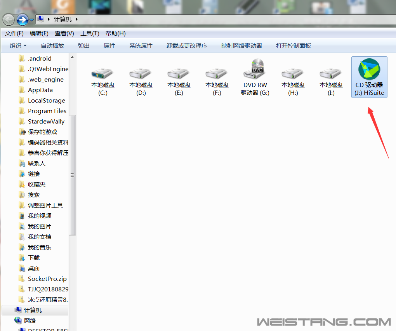Open the 编辑(E) menu

tap(39, 33)
